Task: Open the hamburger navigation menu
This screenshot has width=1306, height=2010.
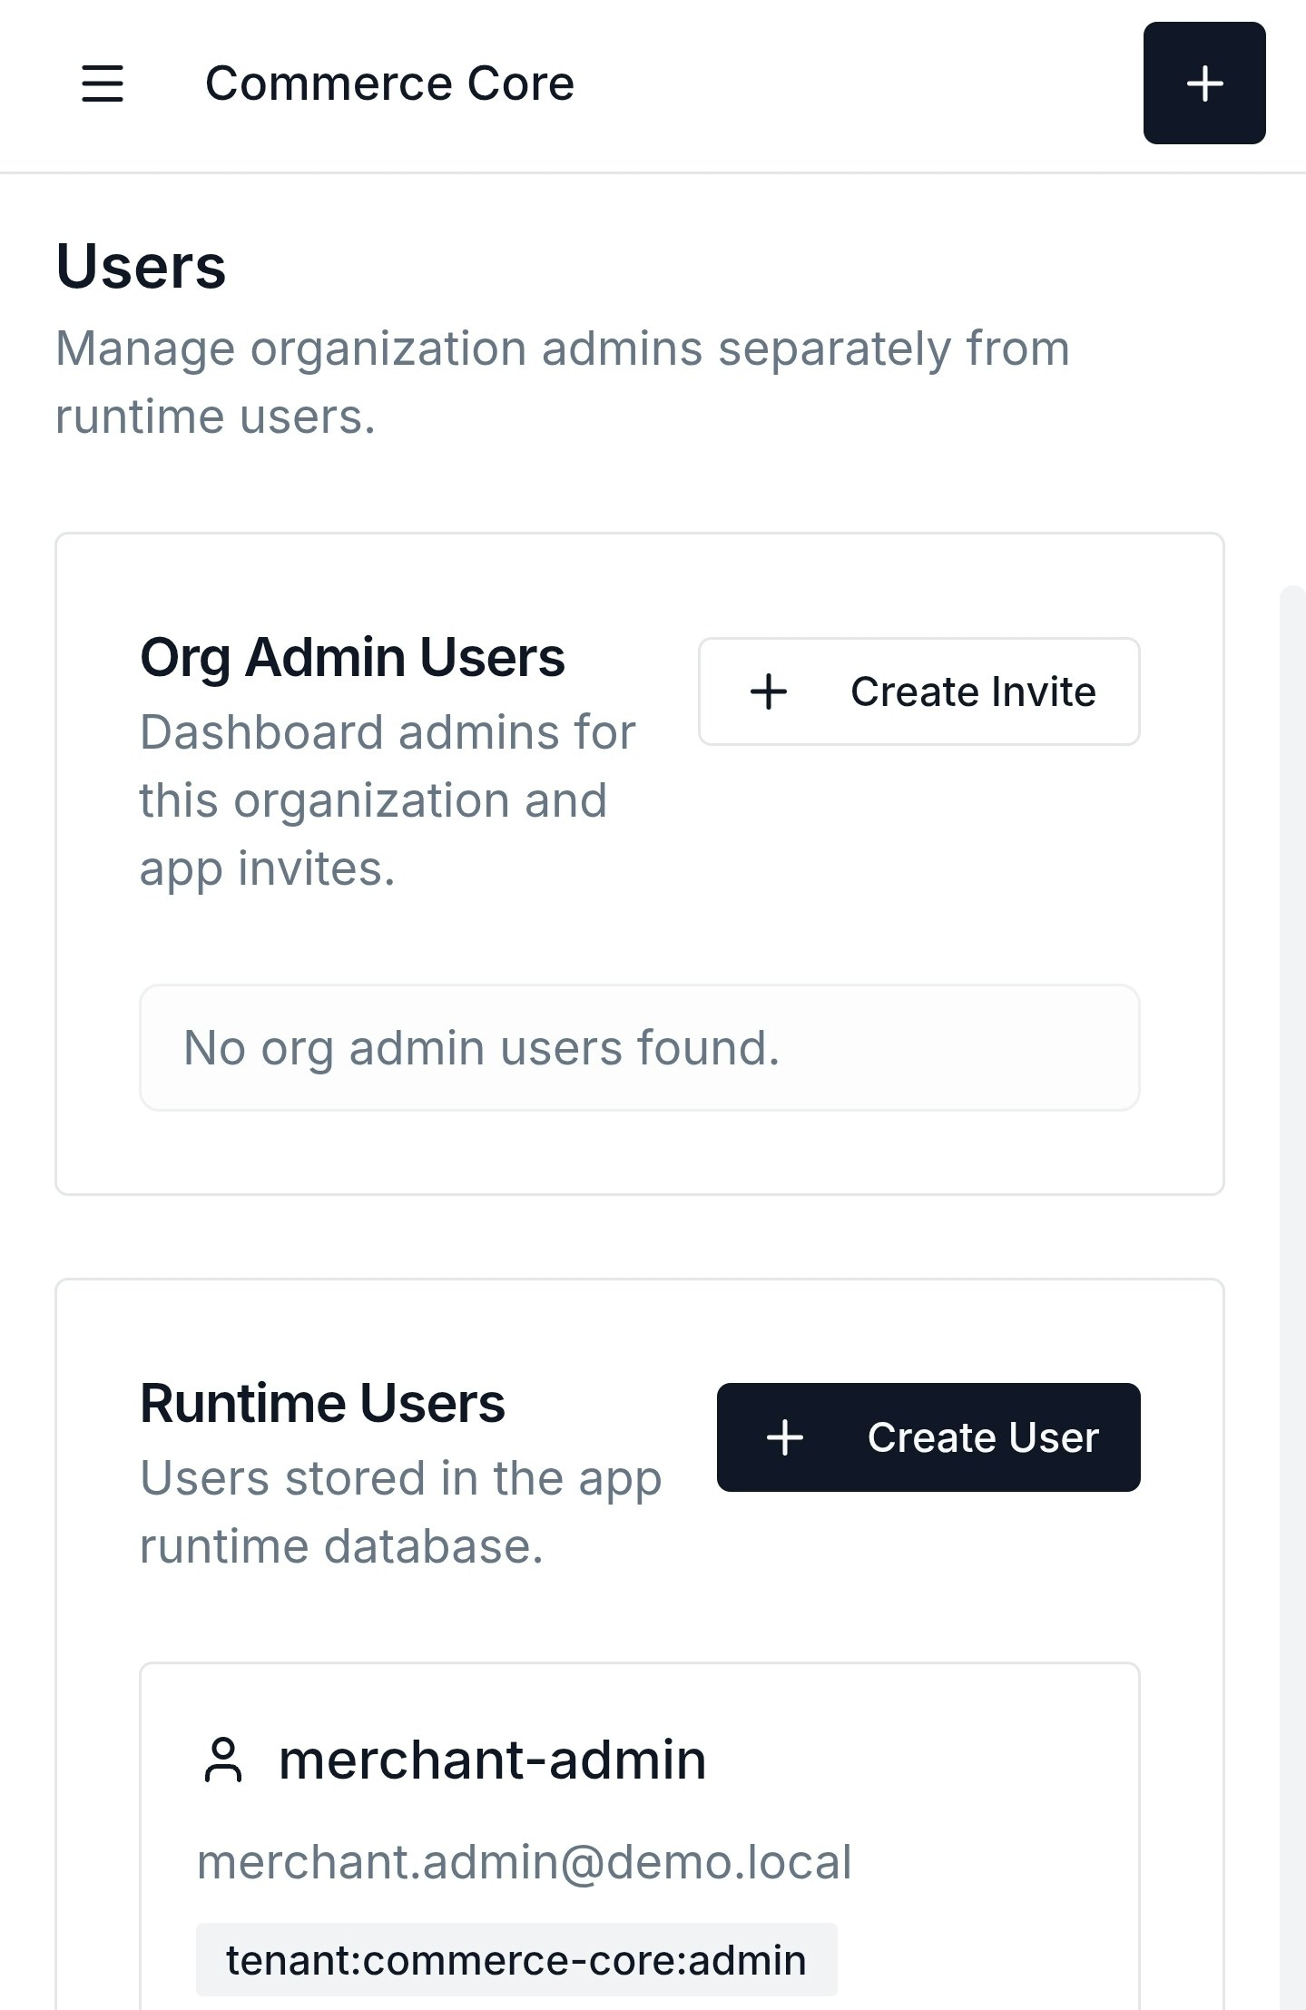Action: point(103,83)
